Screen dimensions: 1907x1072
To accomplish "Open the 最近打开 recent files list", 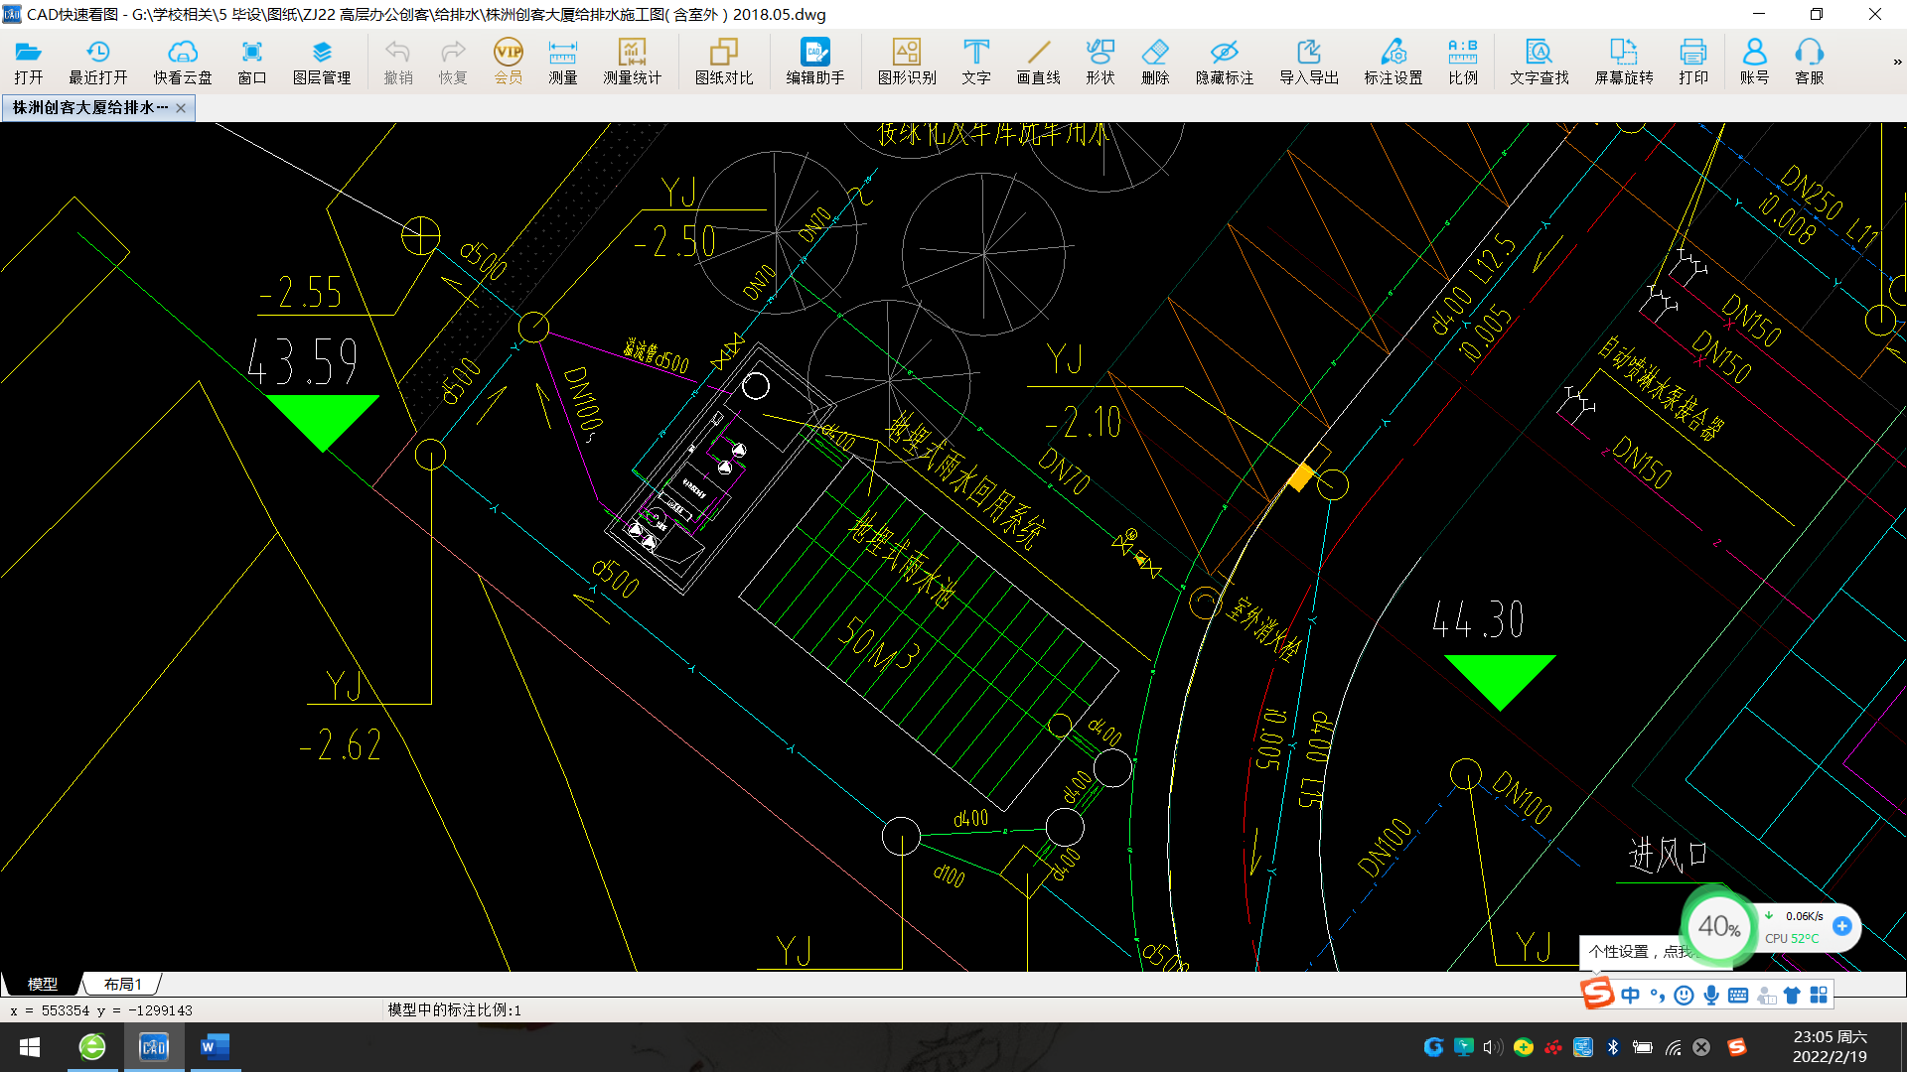I will [x=98, y=62].
